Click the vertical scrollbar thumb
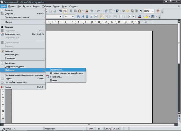The image size is (181, 131). coord(179,43)
